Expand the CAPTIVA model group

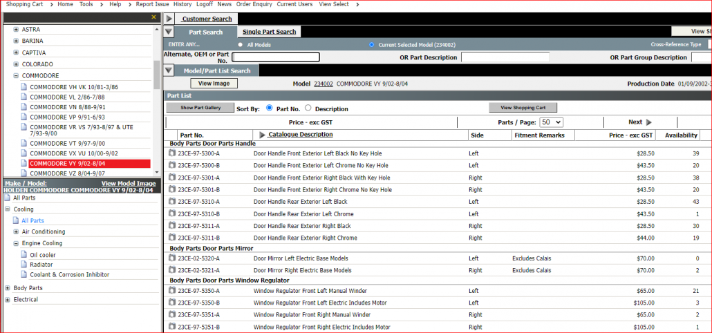click(x=17, y=53)
